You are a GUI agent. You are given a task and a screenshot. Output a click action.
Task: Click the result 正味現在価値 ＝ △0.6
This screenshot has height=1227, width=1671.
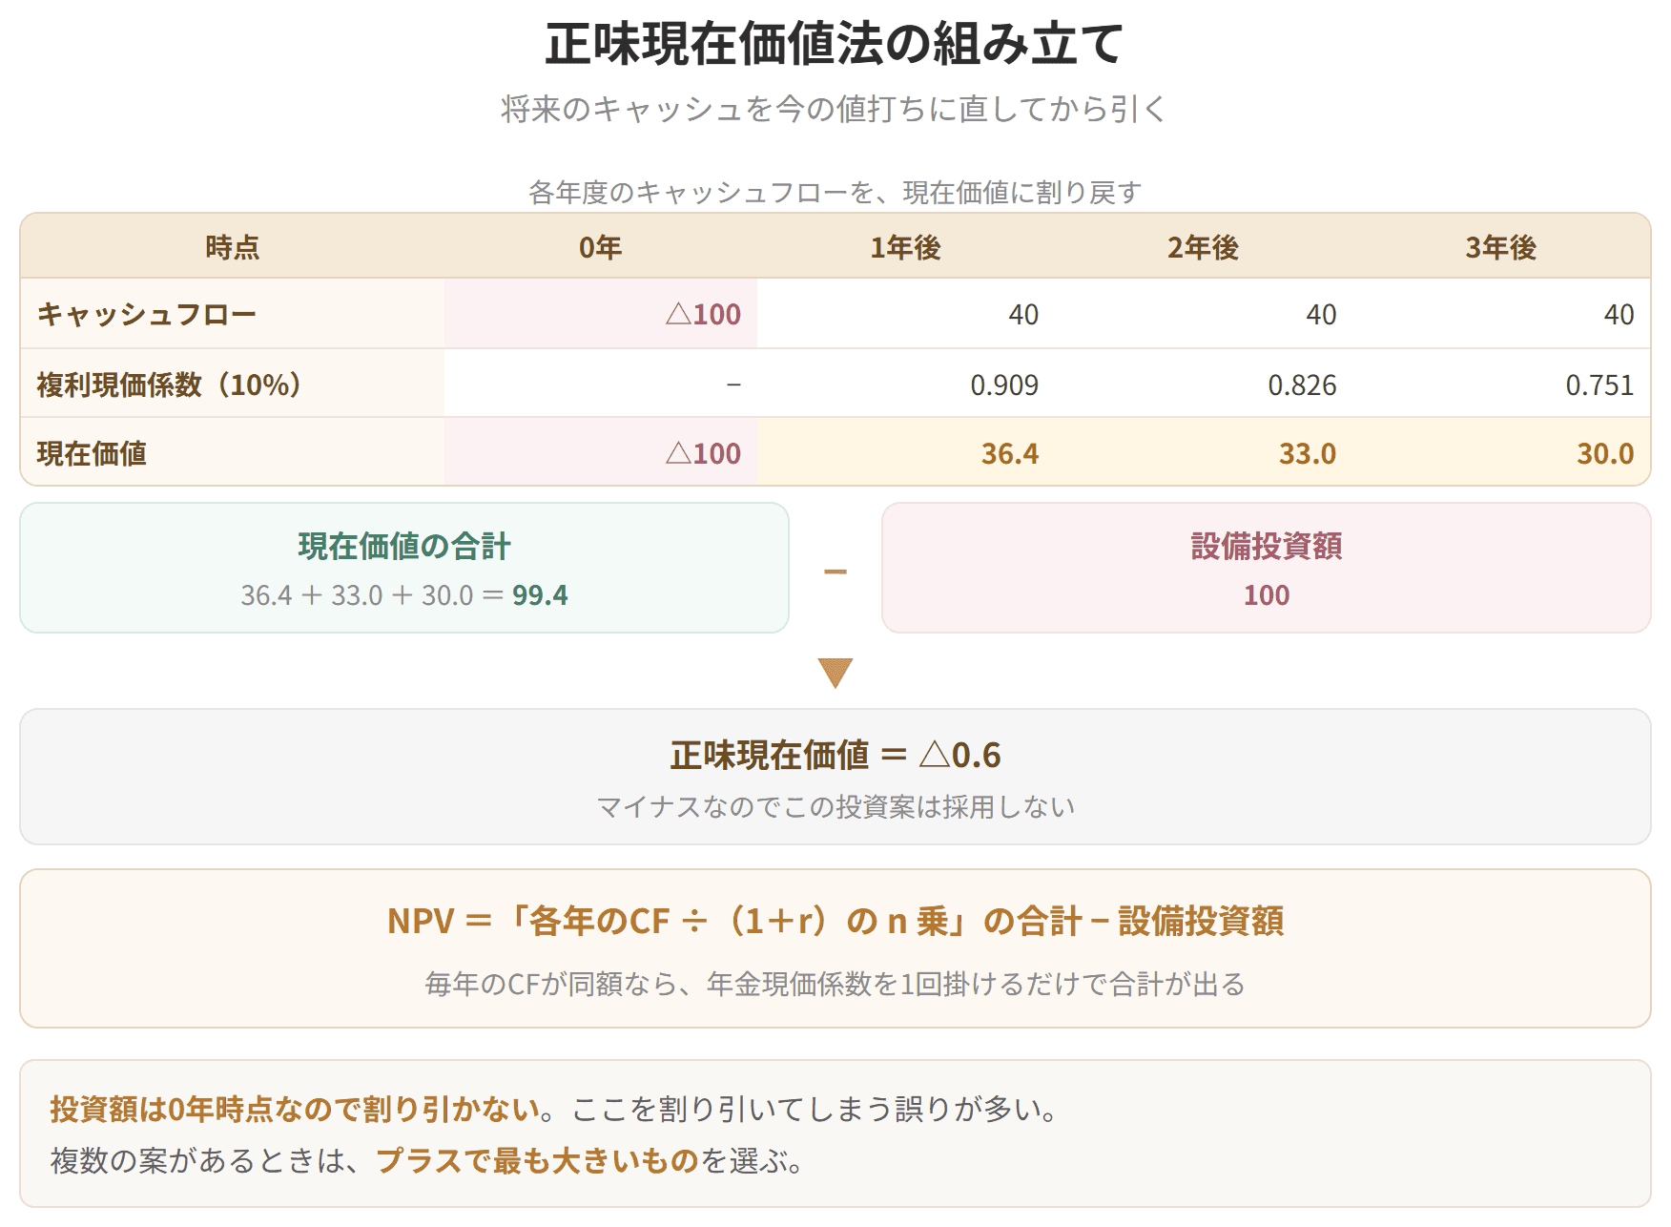click(x=835, y=756)
